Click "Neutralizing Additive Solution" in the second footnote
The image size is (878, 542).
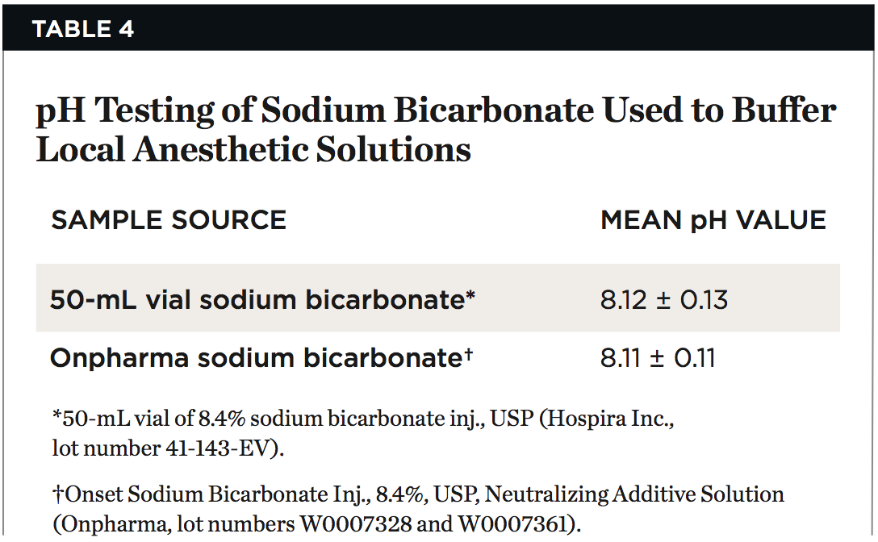(633, 494)
